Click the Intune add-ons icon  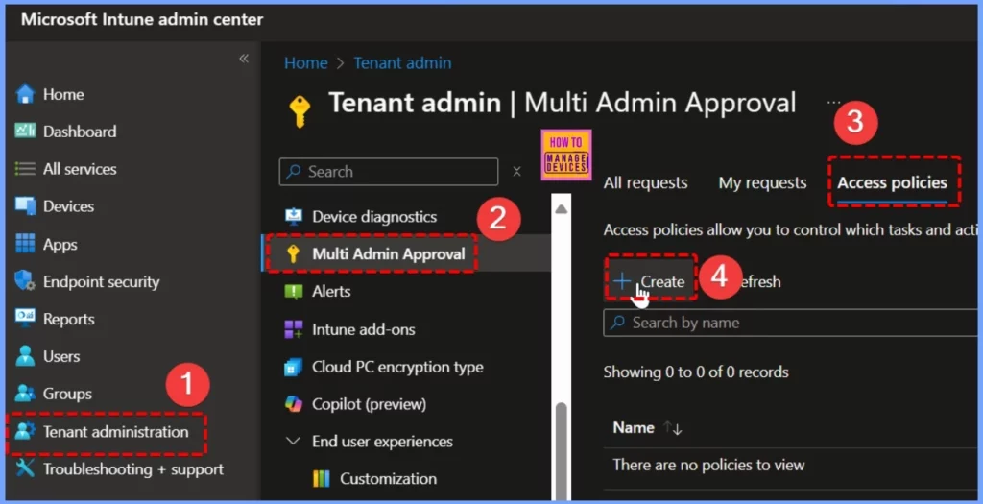pos(294,329)
